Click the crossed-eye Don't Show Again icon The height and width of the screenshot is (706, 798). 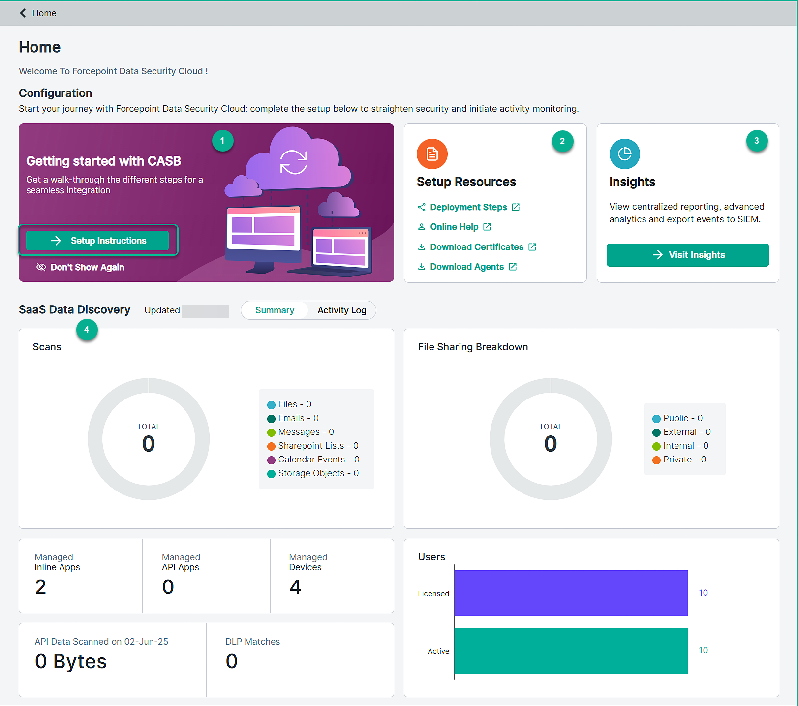41,267
